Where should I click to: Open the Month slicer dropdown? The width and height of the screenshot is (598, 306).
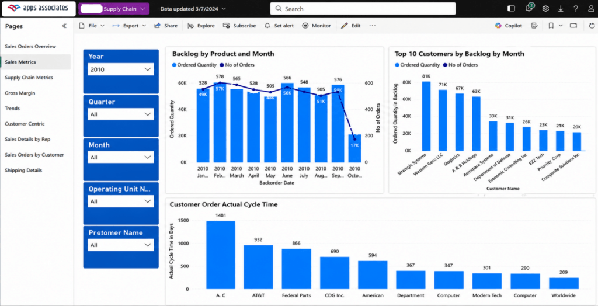121,157
